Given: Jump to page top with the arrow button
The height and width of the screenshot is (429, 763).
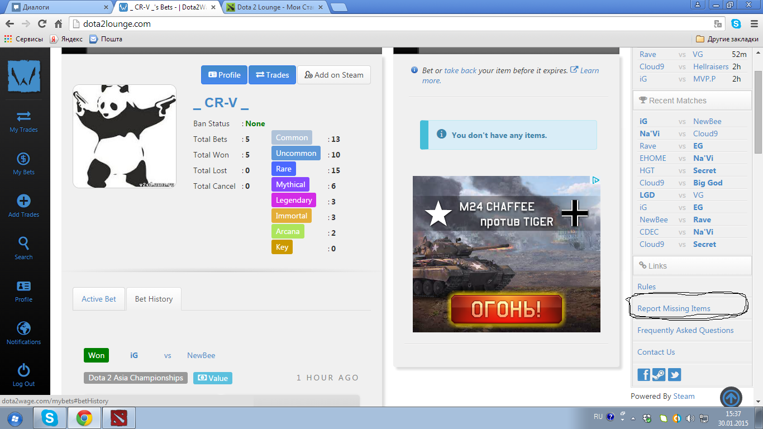Looking at the screenshot, I should (731, 398).
